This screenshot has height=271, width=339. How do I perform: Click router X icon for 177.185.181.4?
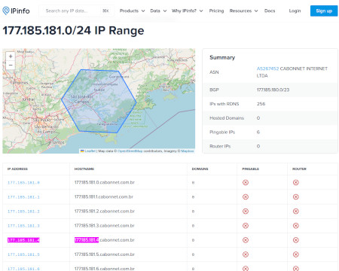click(296, 240)
